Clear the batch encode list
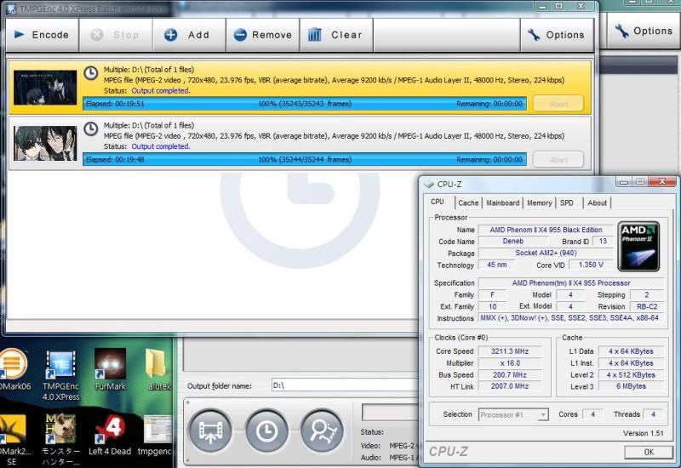Image resolution: width=681 pixels, height=468 pixels. click(336, 35)
